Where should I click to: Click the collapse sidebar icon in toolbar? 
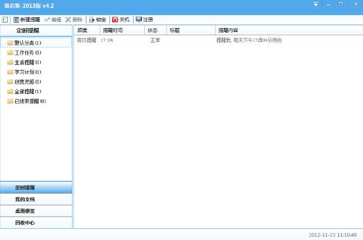[4, 20]
